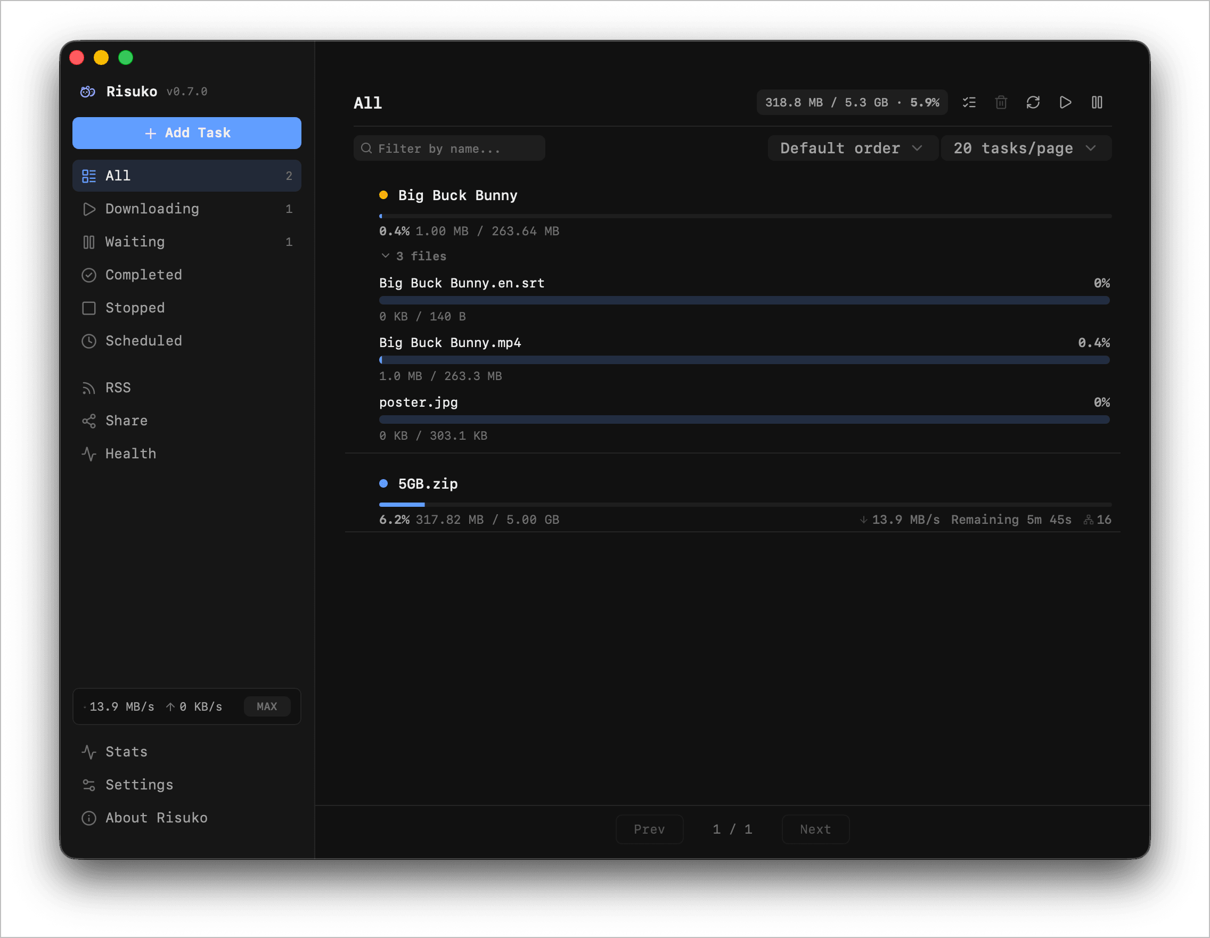Select the poster.jpg file
Image resolution: width=1210 pixels, height=938 pixels.
[x=418, y=402]
